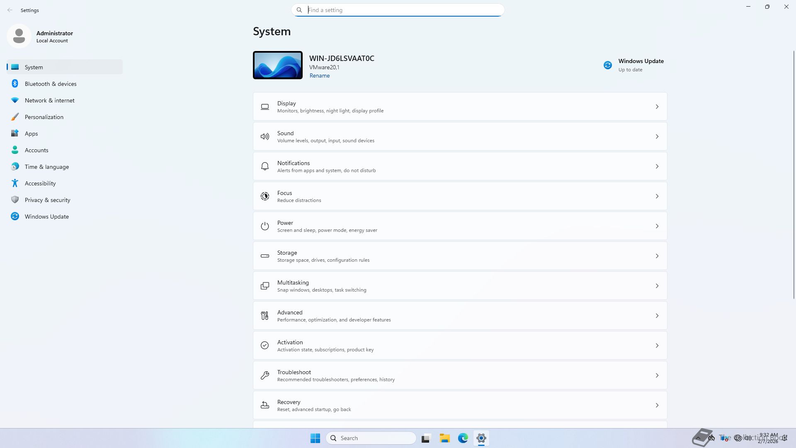Open the Multitasking row chevron

pyautogui.click(x=657, y=286)
